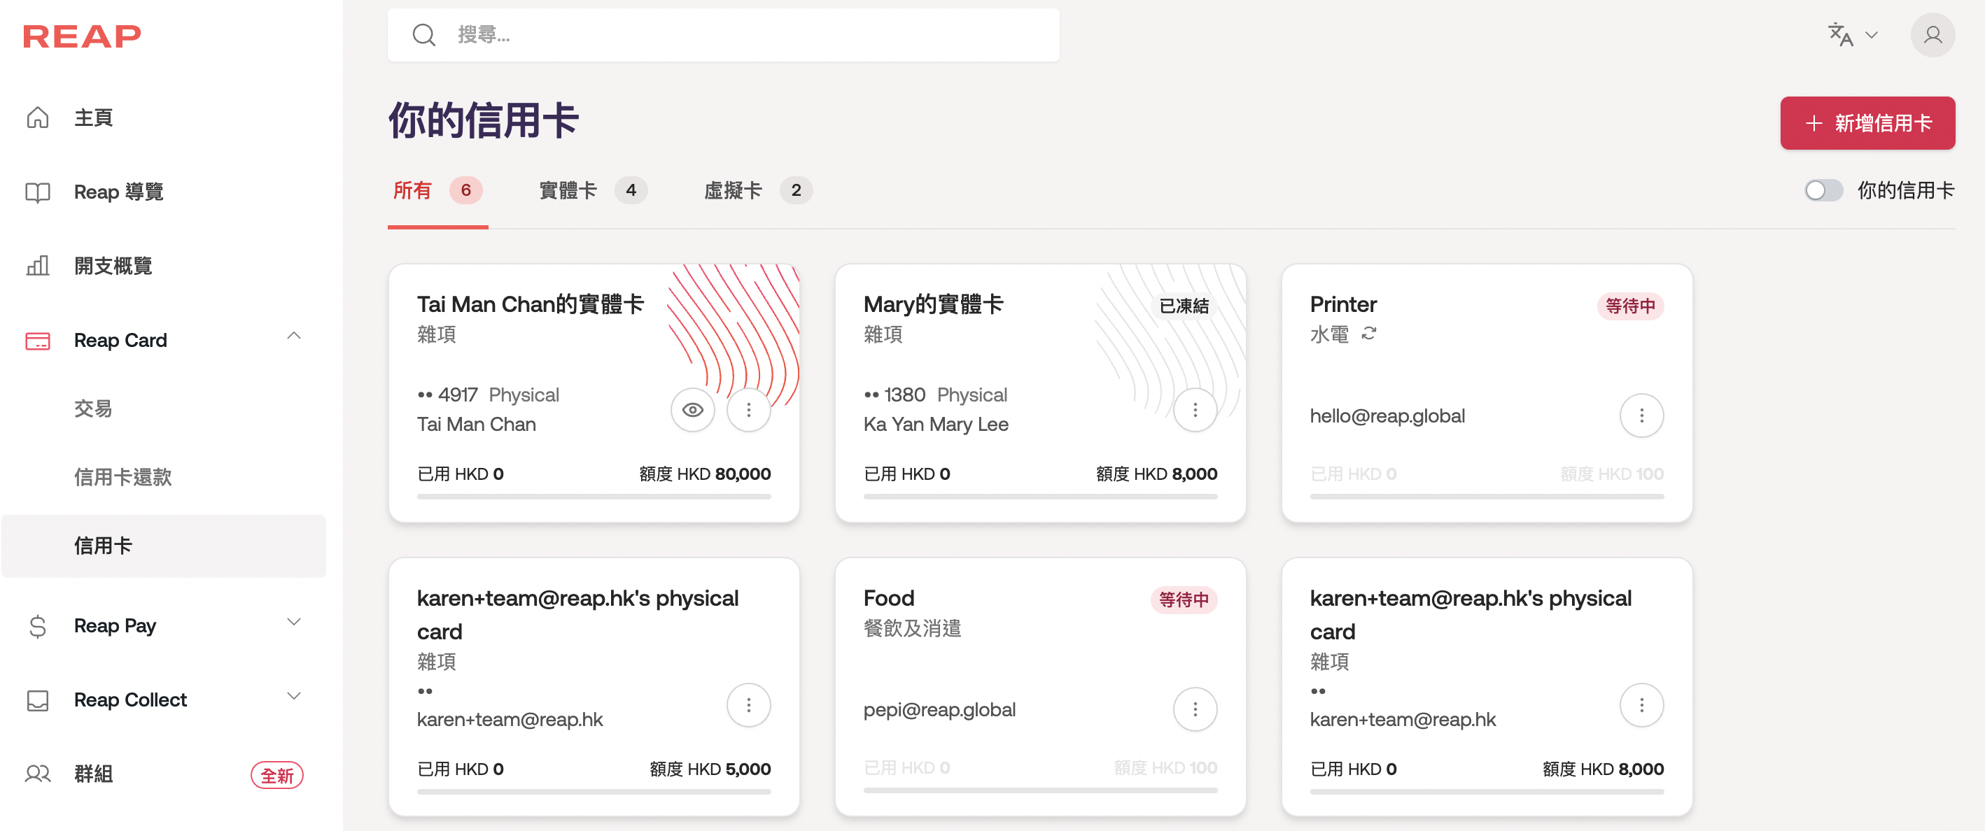Collapse the Reap Card sidebar section
This screenshot has width=1985, height=831.
click(x=293, y=336)
